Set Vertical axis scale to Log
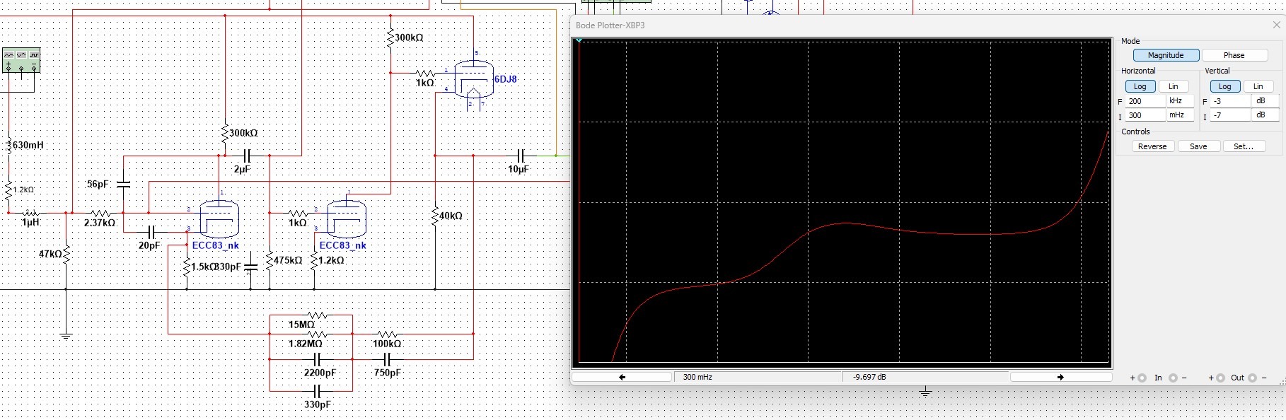1286x420 pixels. (x=1224, y=86)
